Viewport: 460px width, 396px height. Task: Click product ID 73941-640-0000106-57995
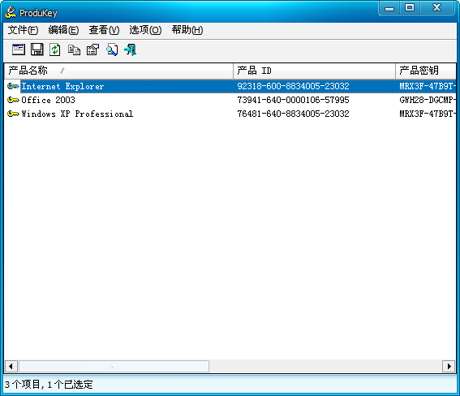pos(293,100)
